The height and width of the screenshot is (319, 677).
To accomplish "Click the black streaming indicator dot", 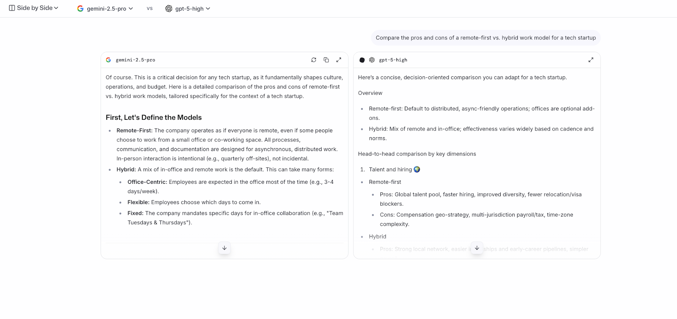I will 362,60.
